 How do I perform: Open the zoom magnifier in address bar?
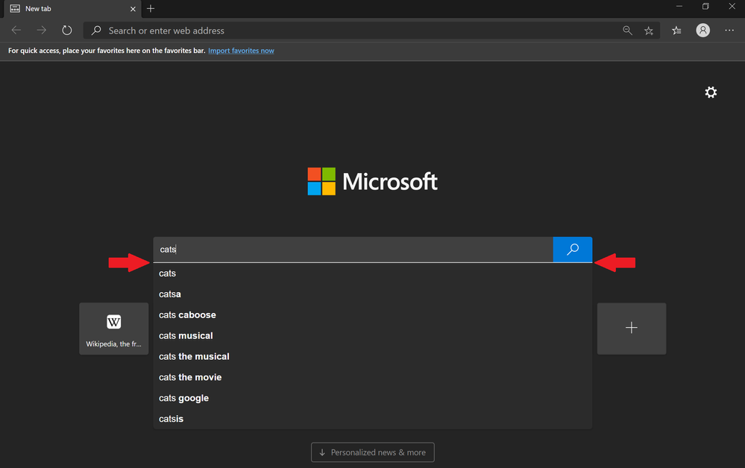[x=627, y=31]
